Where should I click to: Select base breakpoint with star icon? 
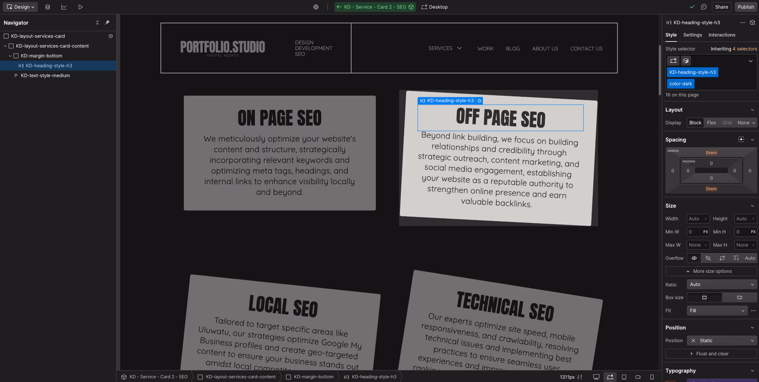click(x=610, y=377)
